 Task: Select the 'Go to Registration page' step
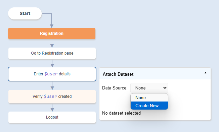(x=52, y=53)
